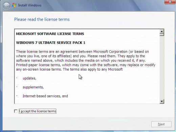Click the heading "MICROSOFT SOFTWARE LICENSE TERMS"
This screenshot has width=176, height=132.
(50, 34)
